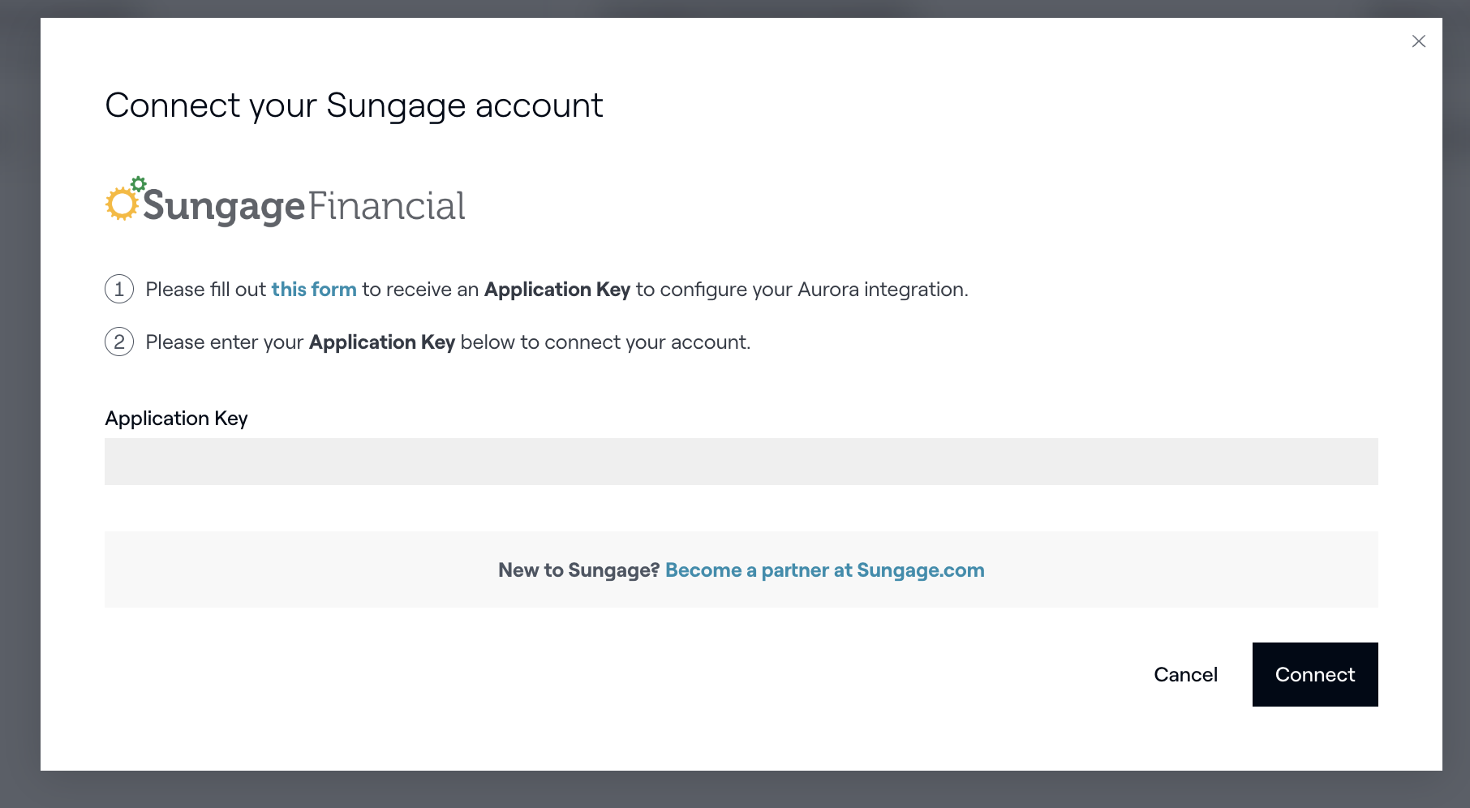Select the Sungage wordmark text in logo
The width and height of the screenshot is (1470, 808).
point(223,205)
